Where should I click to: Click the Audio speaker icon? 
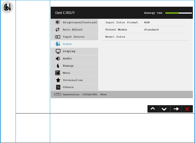[58, 58]
